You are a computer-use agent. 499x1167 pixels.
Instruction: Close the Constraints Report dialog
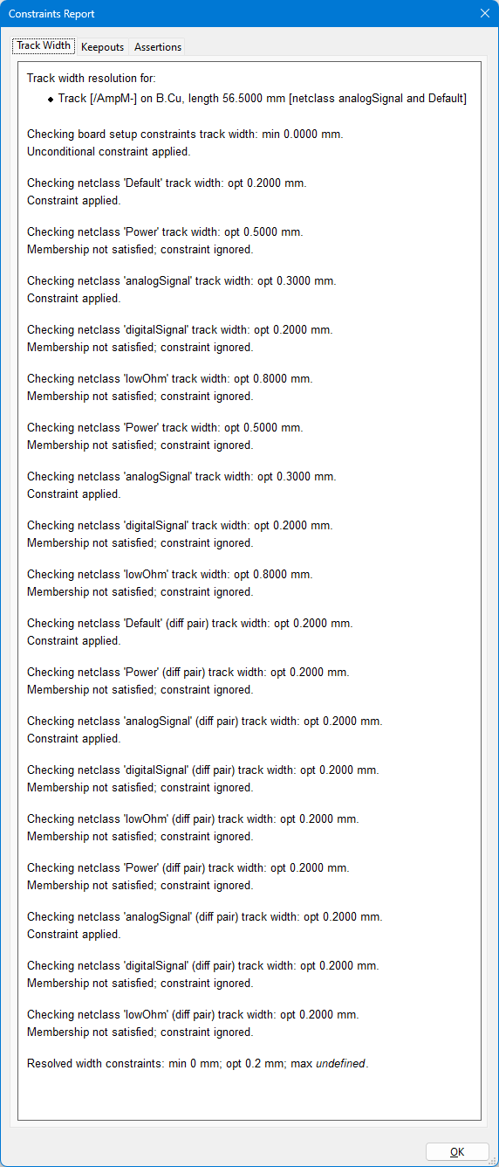tap(485, 13)
